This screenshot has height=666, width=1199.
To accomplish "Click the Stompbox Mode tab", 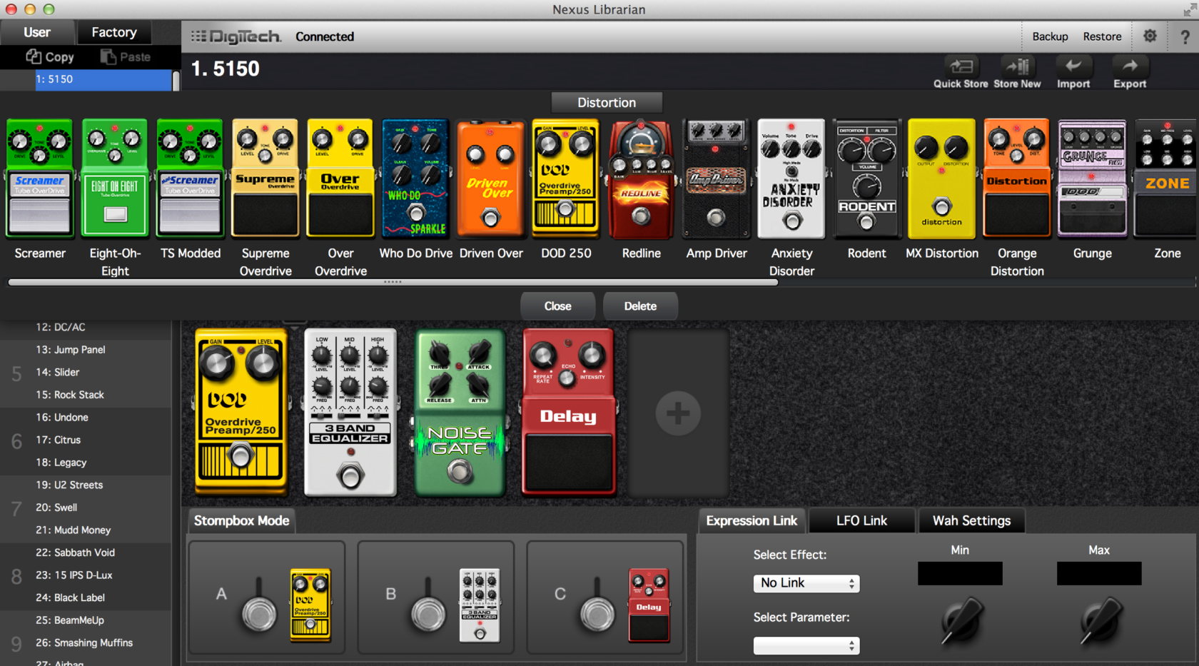I will coord(241,520).
